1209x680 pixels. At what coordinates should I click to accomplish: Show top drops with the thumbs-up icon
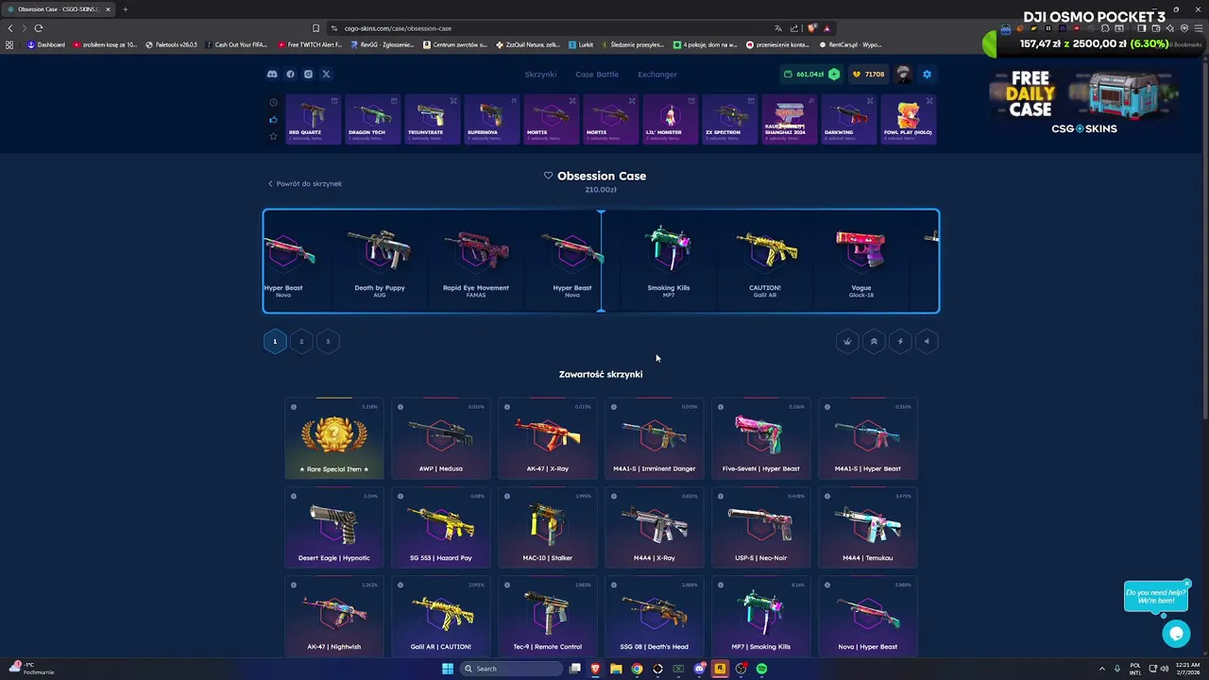pos(274,119)
